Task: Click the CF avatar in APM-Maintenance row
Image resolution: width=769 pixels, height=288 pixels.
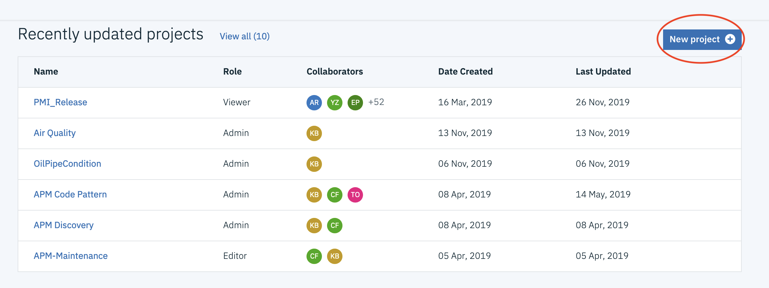Action: point(314,256)
